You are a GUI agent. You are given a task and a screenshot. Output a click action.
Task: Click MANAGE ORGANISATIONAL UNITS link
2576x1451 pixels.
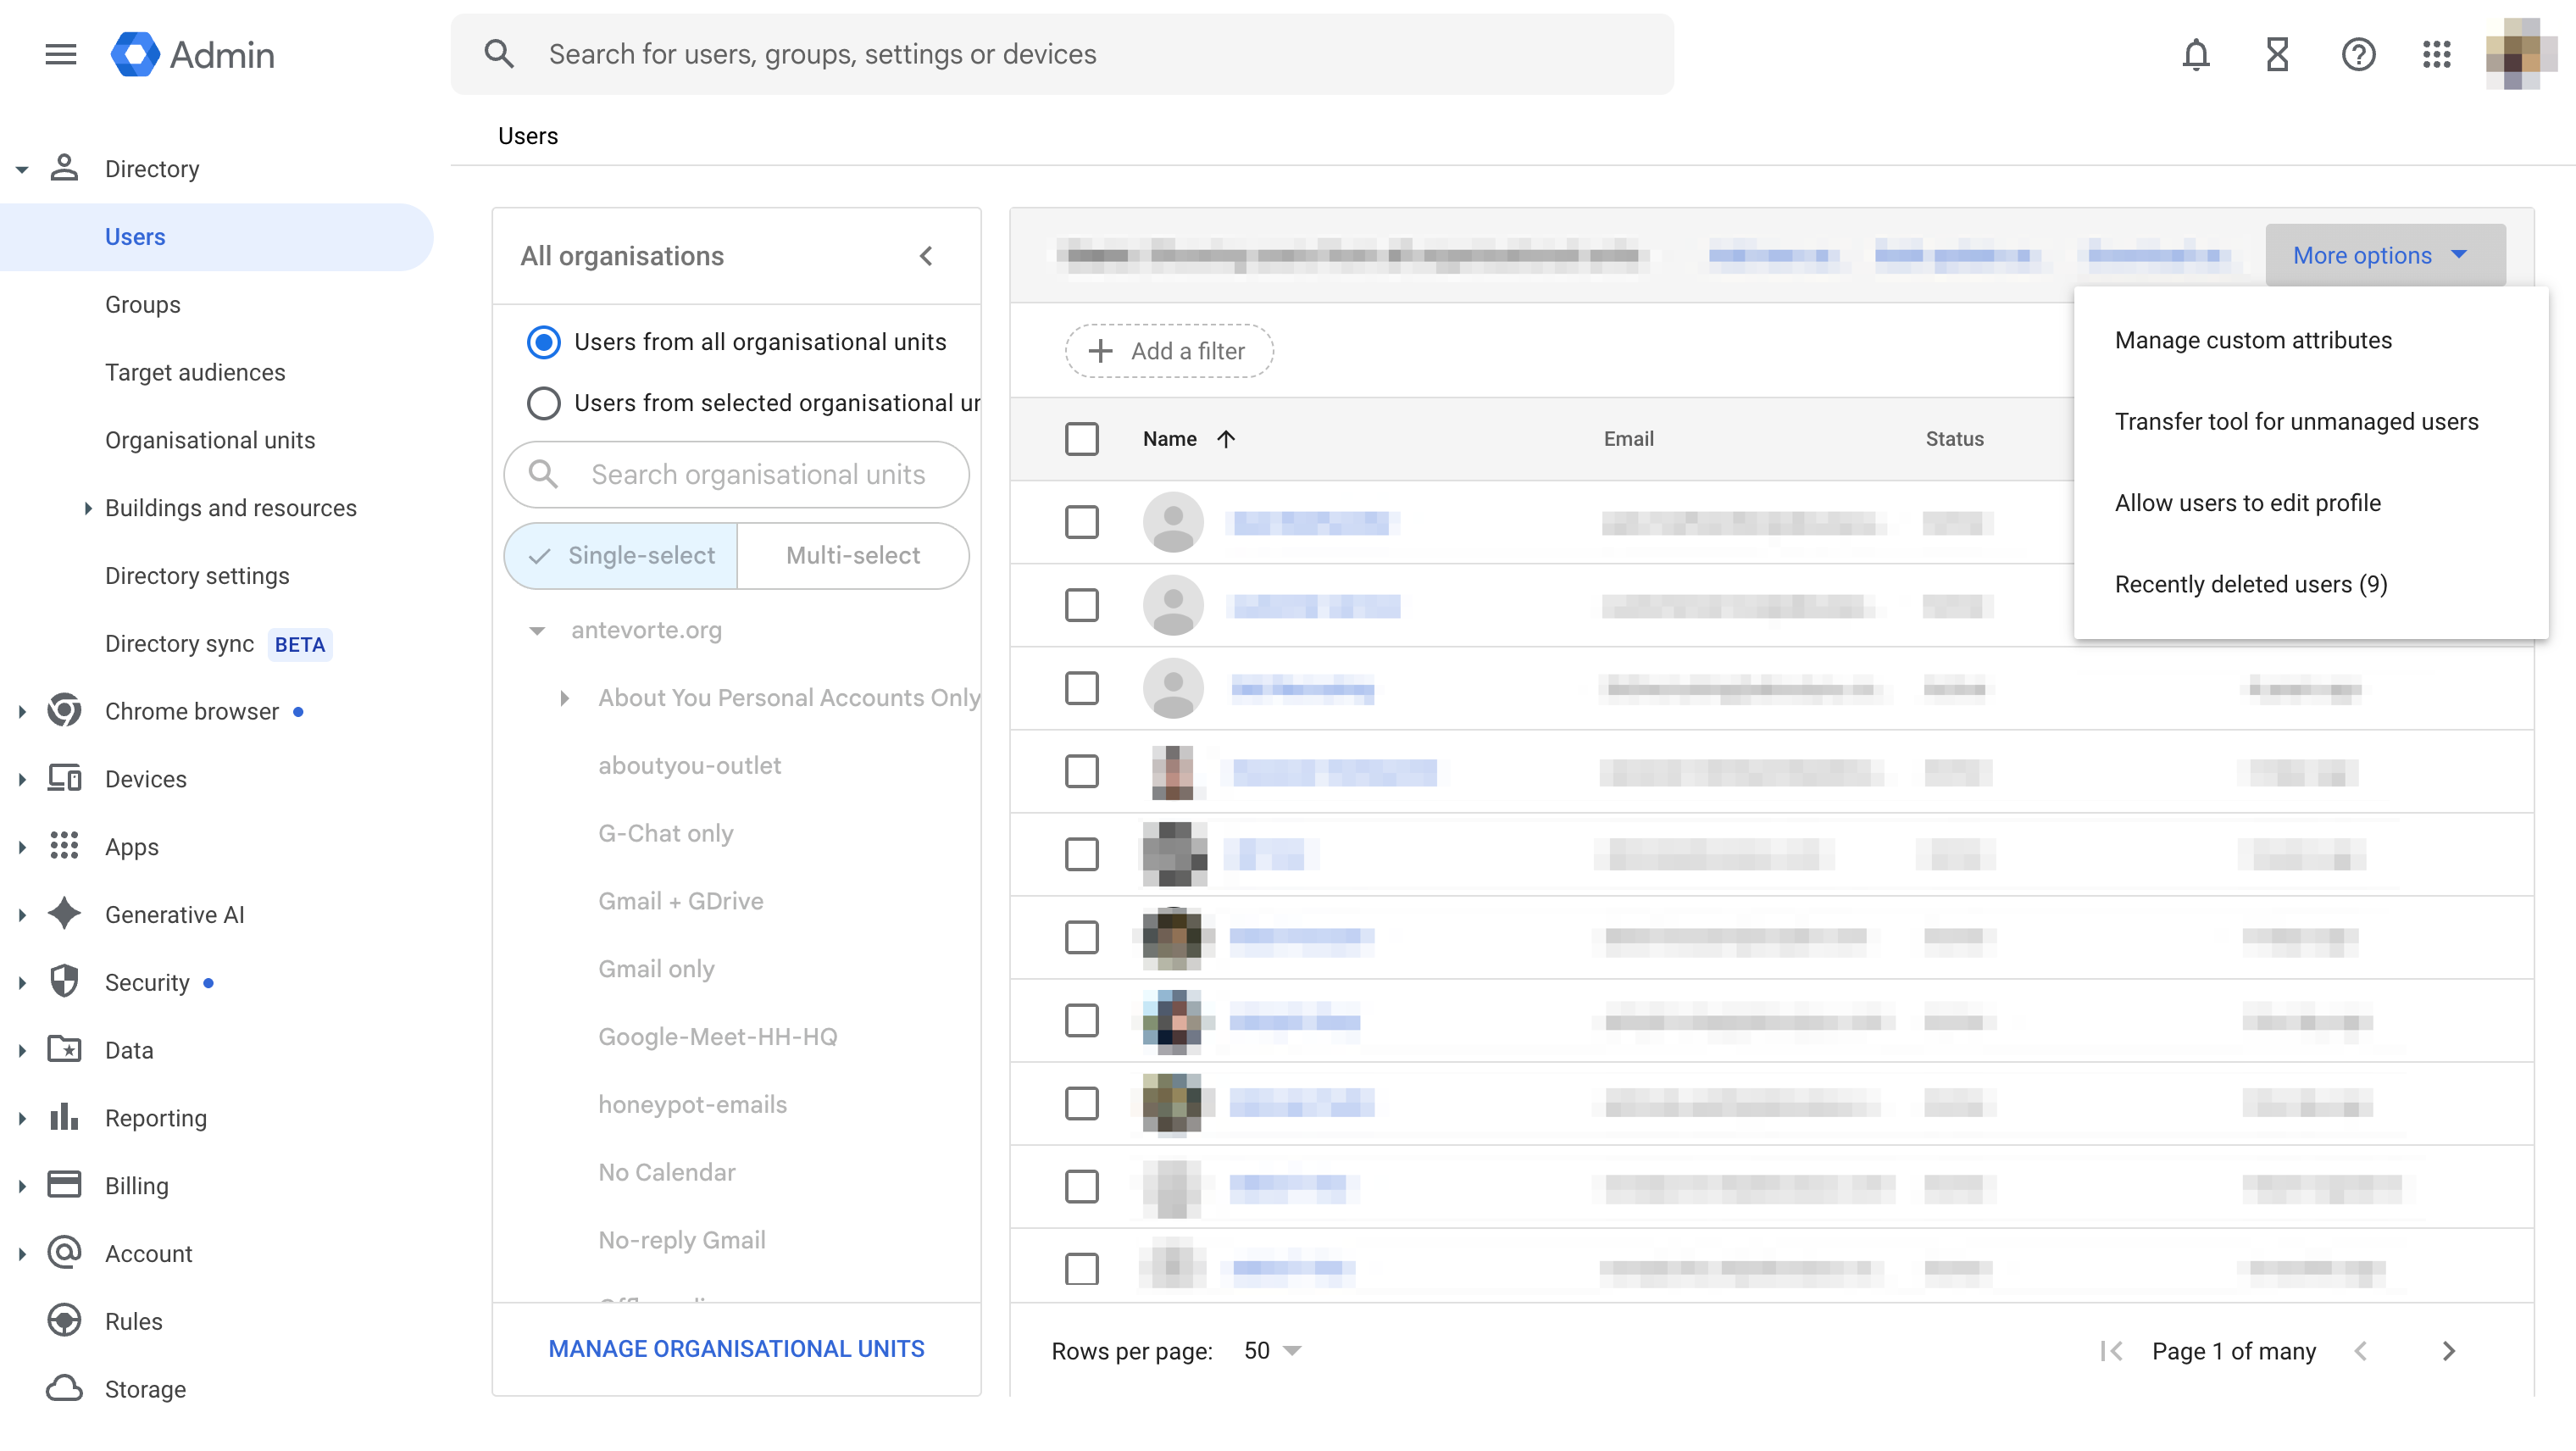click(736, 1349)
